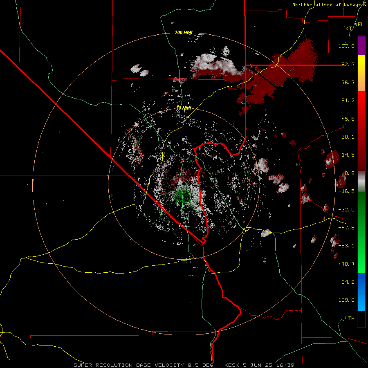Image resolution: width=368 pixels, height=368 pixels.
Task: Click the blue segment of velocity color bar
Action: tap(361, 292)
